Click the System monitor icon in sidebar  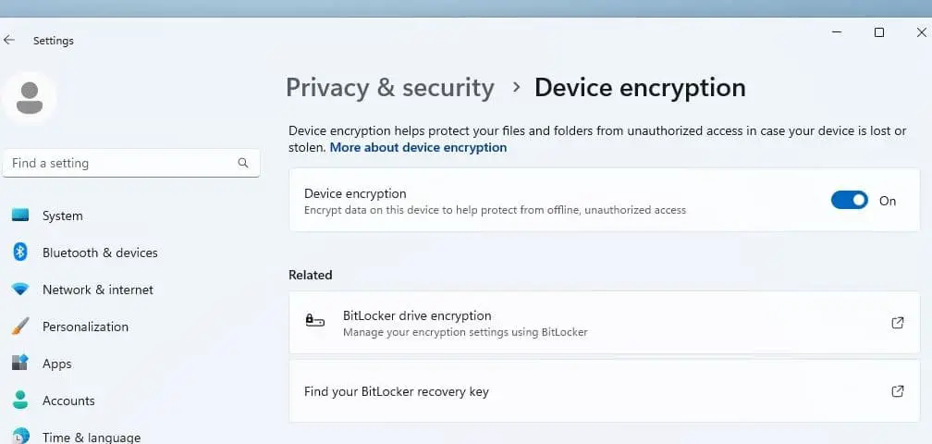click(20, 216)
